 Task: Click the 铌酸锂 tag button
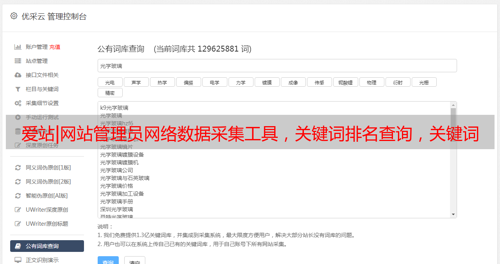coord(346,82)
